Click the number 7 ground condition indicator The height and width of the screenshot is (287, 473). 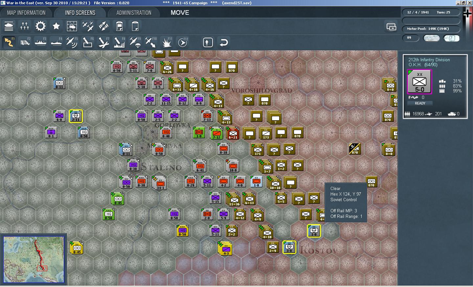(x=452, y=38)
